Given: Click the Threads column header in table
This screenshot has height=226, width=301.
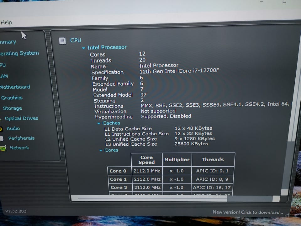Looking at the screenshot, I should (213, 159).
